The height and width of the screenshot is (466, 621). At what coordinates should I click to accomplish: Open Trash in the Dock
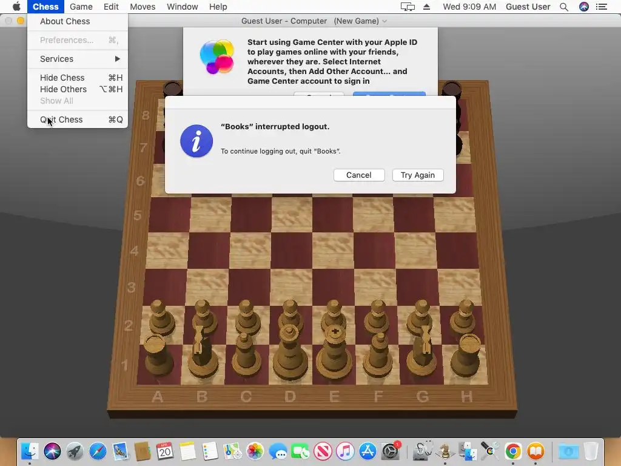(591, 451)
